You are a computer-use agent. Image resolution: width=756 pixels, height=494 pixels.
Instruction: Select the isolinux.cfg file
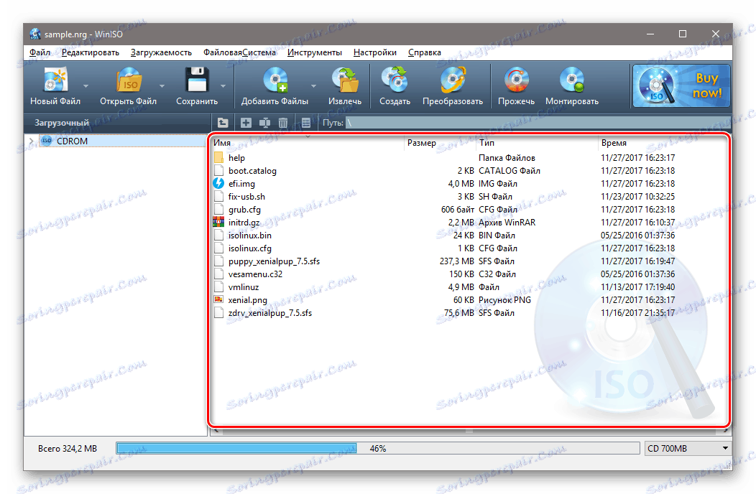click(250, 248)
